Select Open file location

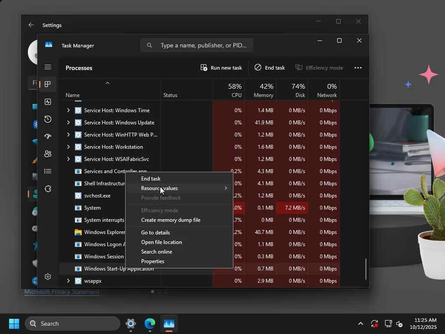pos(179,242)
